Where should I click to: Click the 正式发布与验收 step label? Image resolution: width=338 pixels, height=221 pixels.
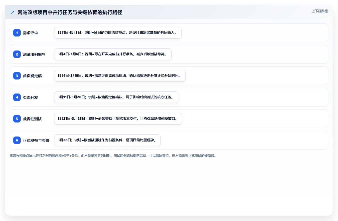point(36,140)
